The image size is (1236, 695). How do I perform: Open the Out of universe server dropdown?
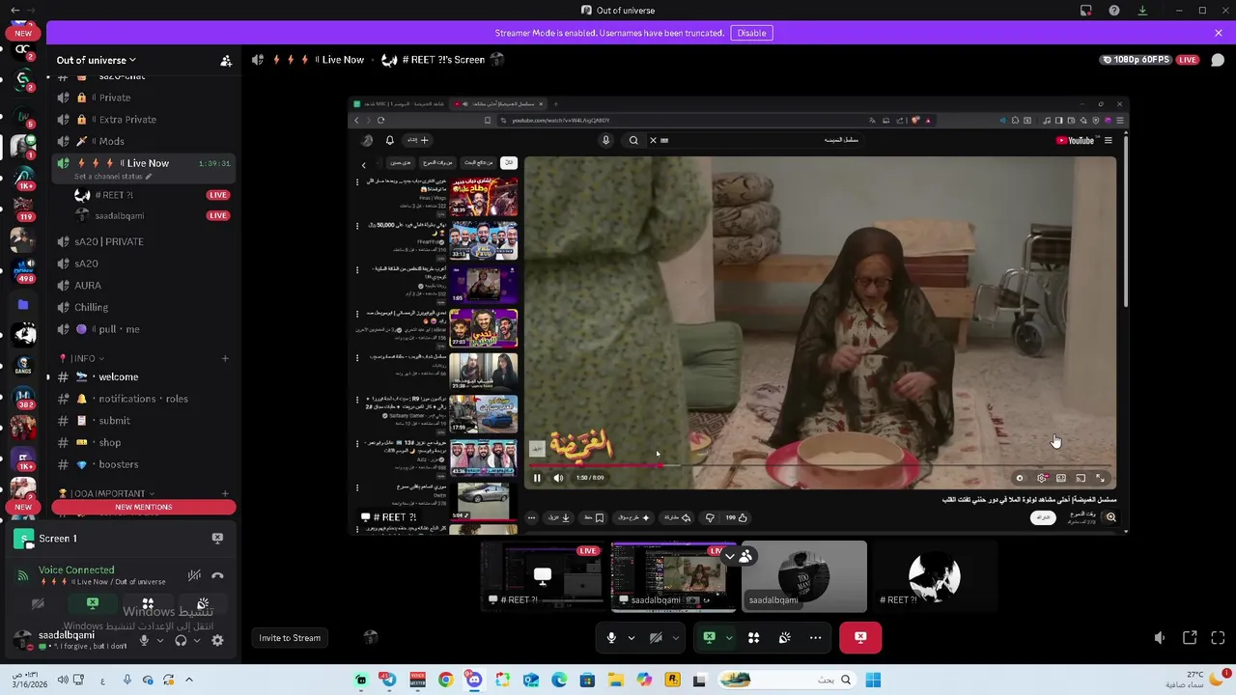tap(96, 60)
